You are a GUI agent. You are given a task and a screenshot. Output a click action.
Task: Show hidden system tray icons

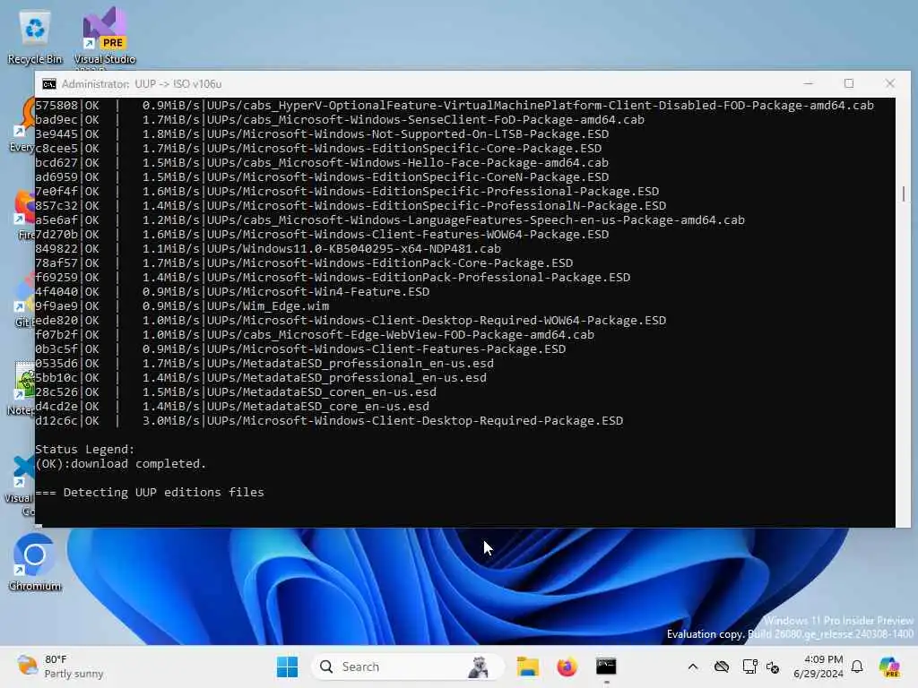point(693,666)
